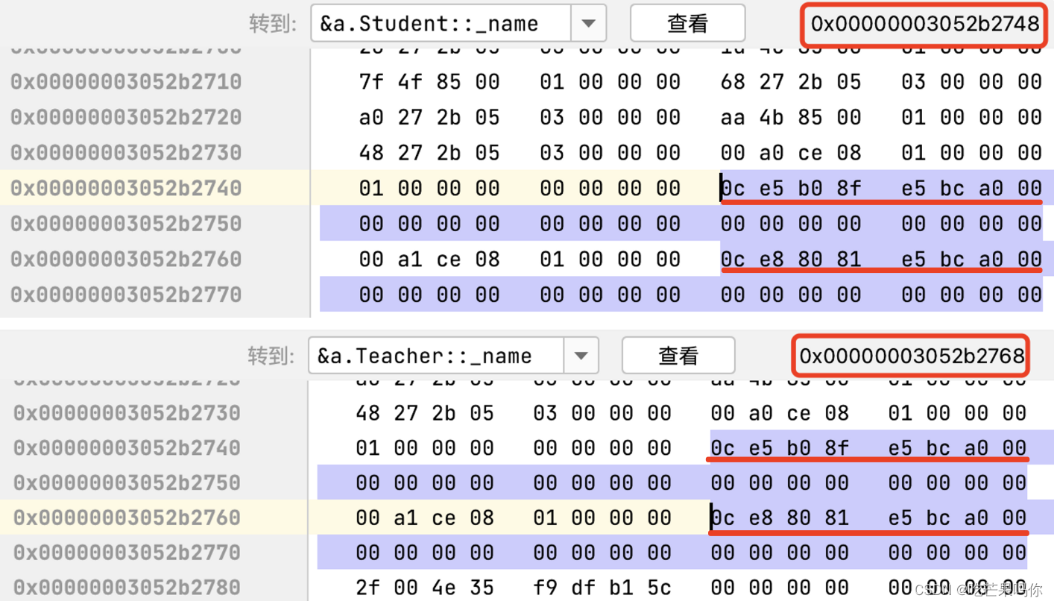Screen dimensions: 1054x604
Task: Select highlighted row address 0x00000003052b2760 in Teacher panel
Action: click(x=127, y=518)
